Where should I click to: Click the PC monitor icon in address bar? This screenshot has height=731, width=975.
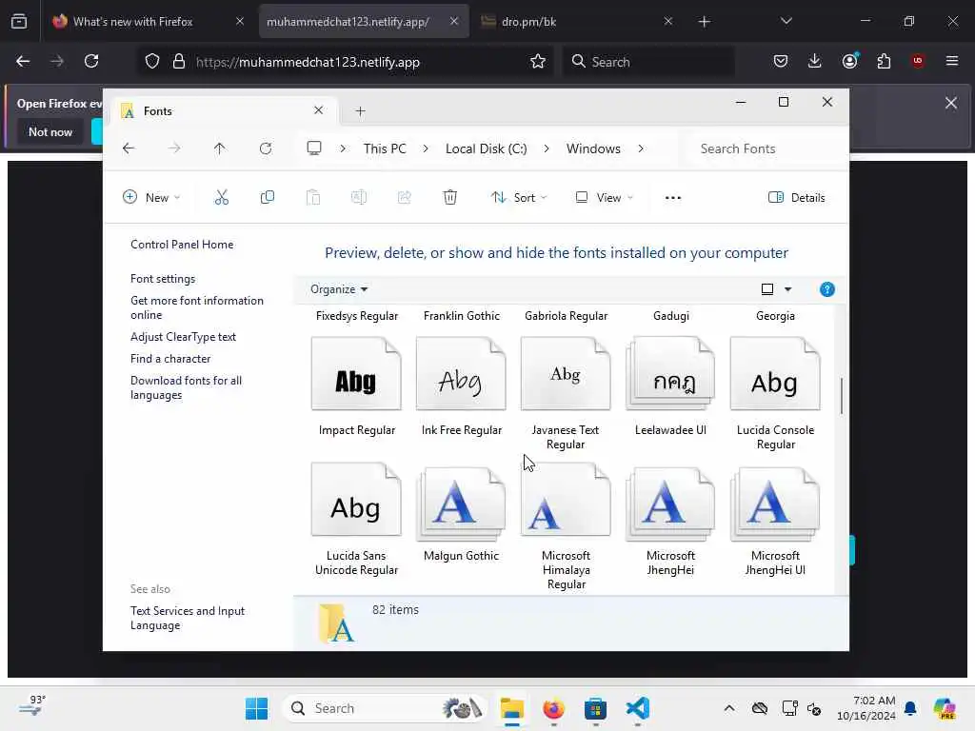point(314,148)
